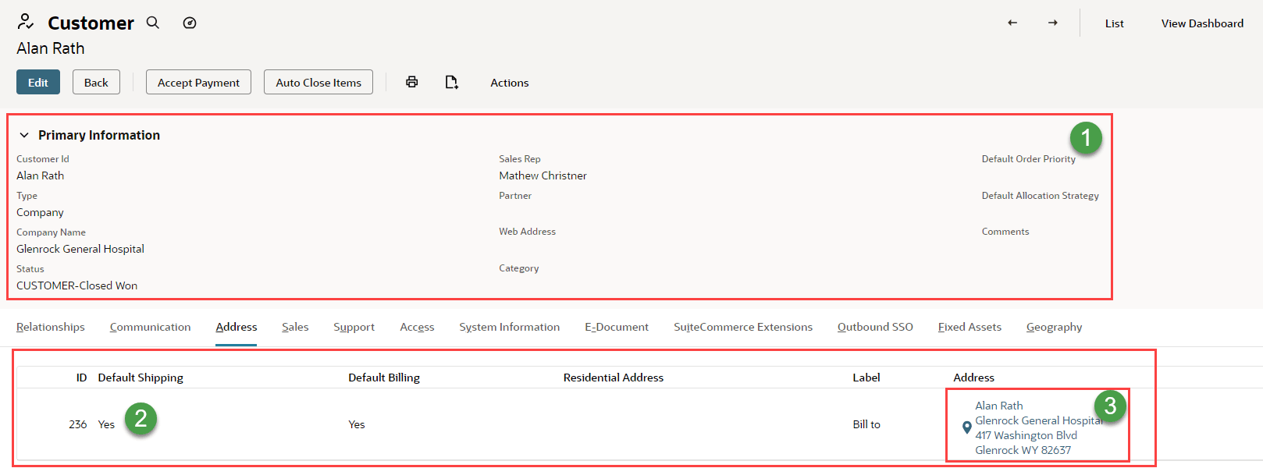The height and width of the screenshot is (468, 1263).
Task: Click the ID column header
Action: pos(81,378)
